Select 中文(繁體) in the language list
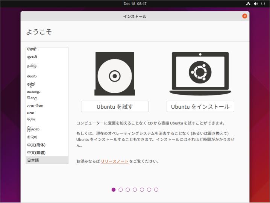 coord(47,153)
